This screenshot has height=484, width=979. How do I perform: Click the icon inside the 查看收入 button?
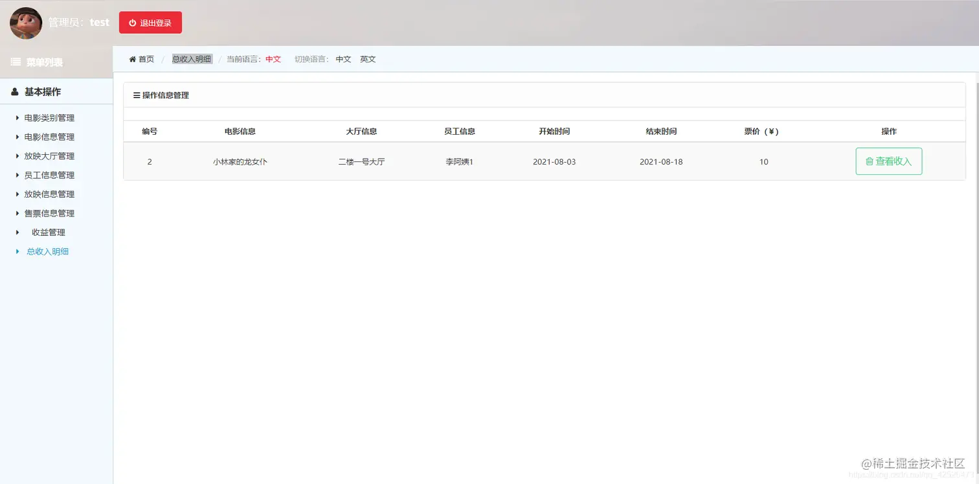870,161
